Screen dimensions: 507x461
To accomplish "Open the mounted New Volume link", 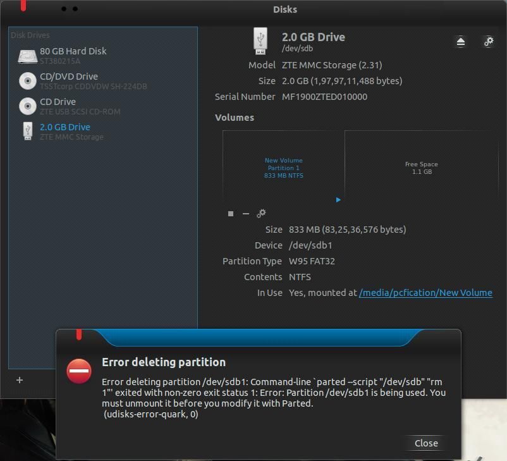I will [425, 292].
